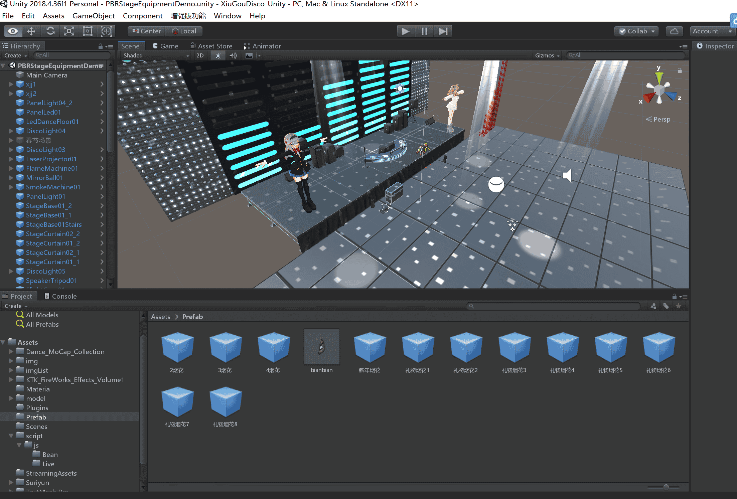Screen dimensions: 737x499
Task: Select the Rect Transform tool
Action: (88, 31)
